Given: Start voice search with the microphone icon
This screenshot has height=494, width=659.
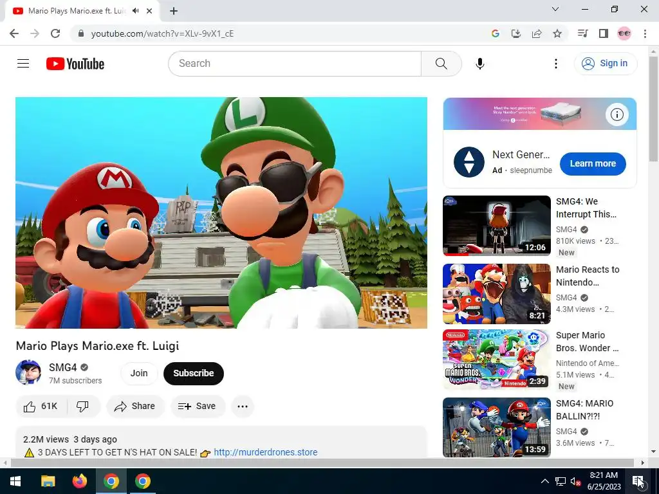Looking at the screenshot, I should pyautogui.click(x=479, y=64).
